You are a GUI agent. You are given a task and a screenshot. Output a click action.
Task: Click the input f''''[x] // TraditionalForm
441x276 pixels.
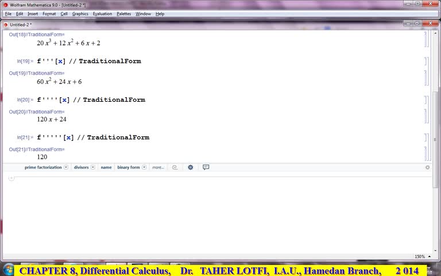tap(91, 99)
